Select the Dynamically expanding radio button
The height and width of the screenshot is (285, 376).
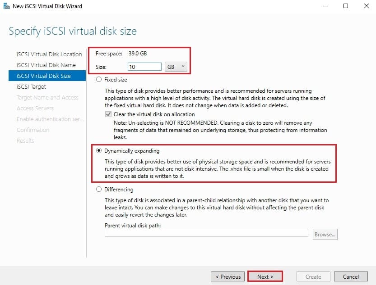[99, 150]
